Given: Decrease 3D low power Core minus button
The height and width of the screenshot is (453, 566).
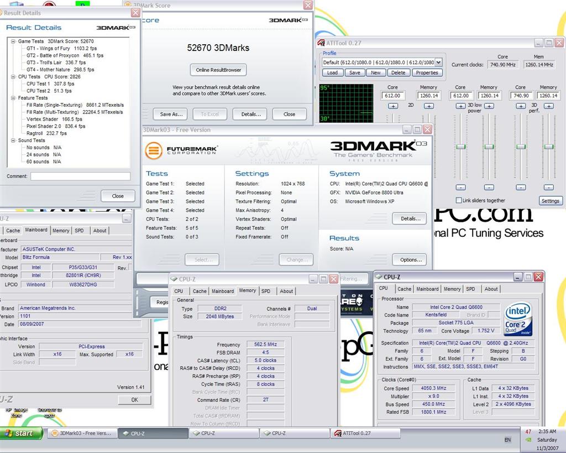Looking at the screenshot, I should (460, 188).
